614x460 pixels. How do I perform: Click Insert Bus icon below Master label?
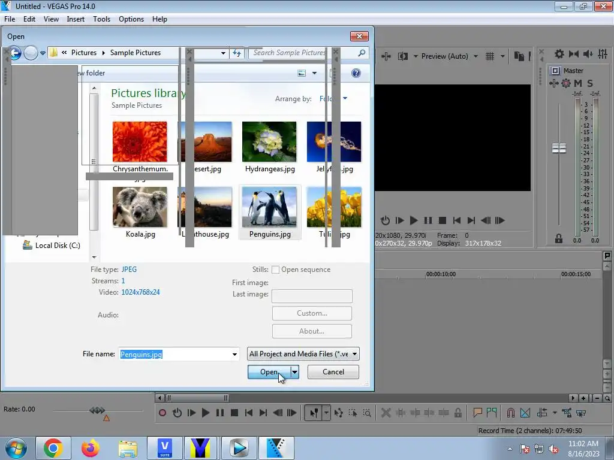pyautogui.click(x=553, y=83)
